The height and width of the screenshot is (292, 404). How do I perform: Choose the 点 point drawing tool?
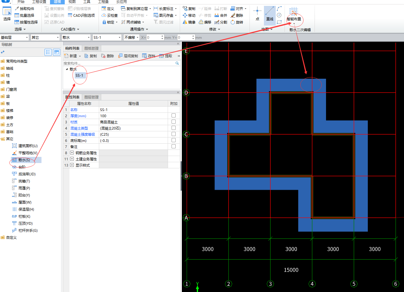tap(257, 14)
